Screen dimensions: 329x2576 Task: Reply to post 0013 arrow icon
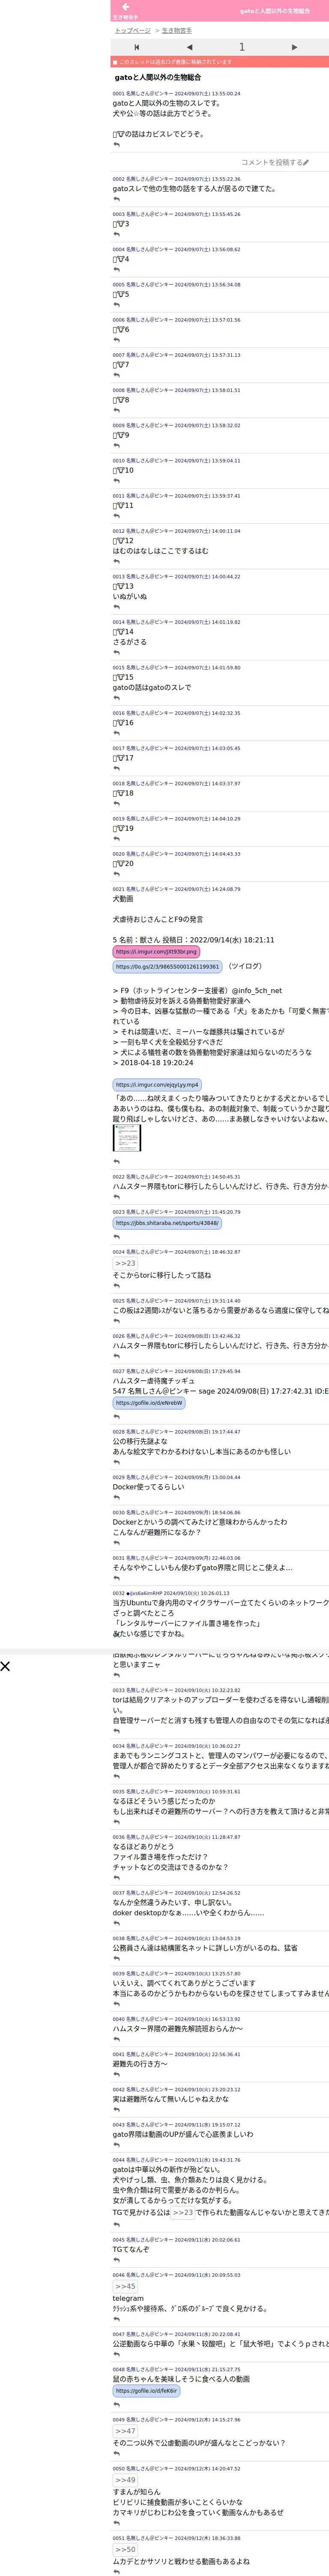[x=117, y=607]
